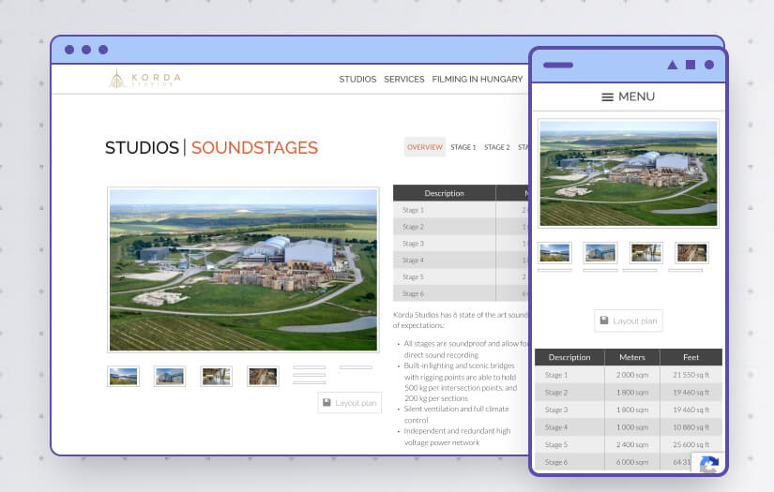Viewport: 774px width, 492px height.
Task: Click the large aerial studio photo in desktop window
Action: click(243, 270)
